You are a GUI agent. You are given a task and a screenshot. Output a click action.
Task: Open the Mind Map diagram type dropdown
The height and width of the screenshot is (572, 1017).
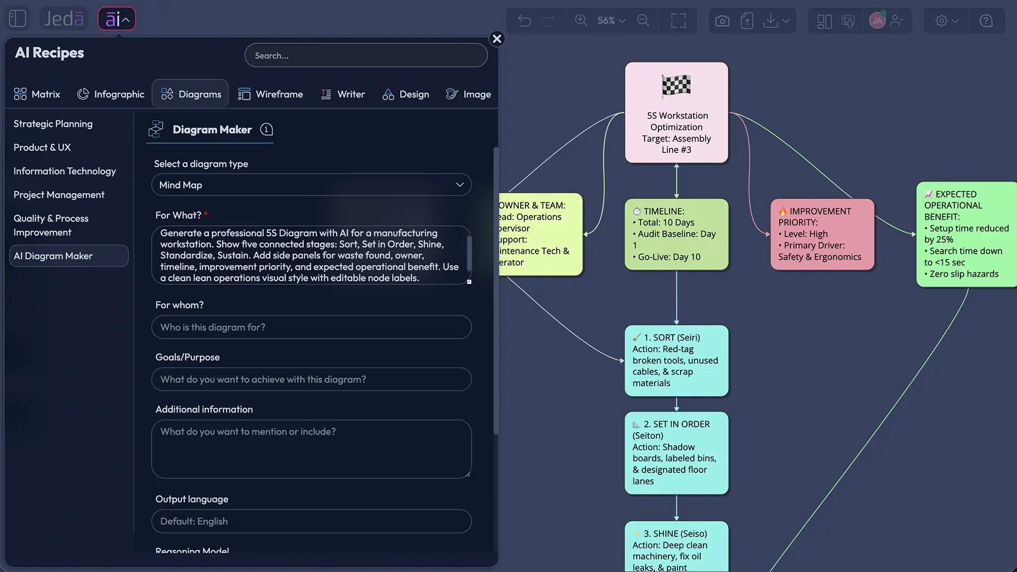point(311,185)
